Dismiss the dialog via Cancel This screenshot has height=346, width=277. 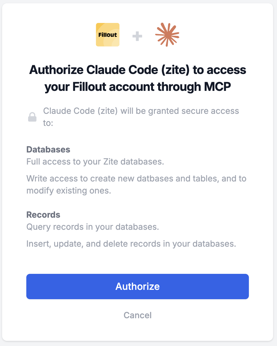pos(138,315)
